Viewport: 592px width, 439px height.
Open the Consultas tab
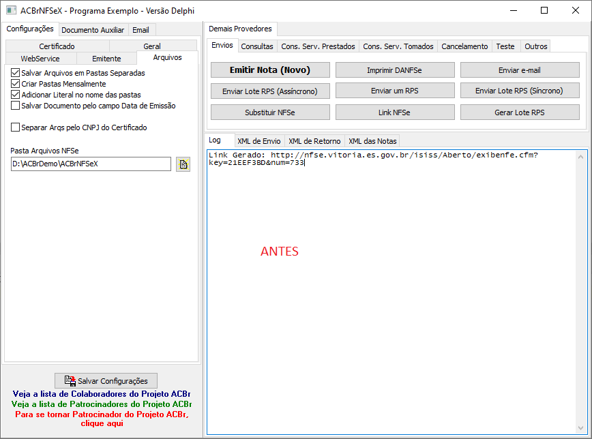[257, 46]
